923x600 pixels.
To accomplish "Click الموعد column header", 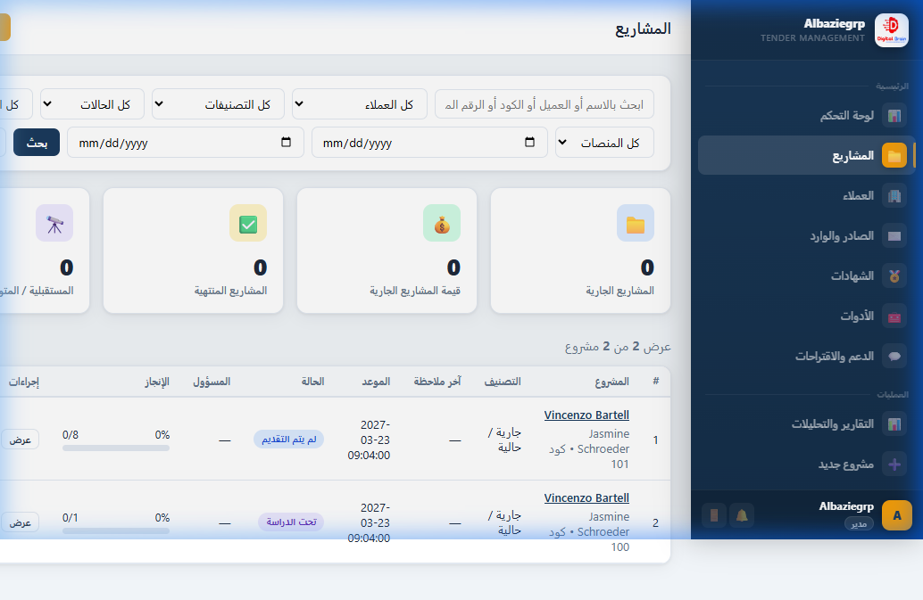I will coord(376,382).
